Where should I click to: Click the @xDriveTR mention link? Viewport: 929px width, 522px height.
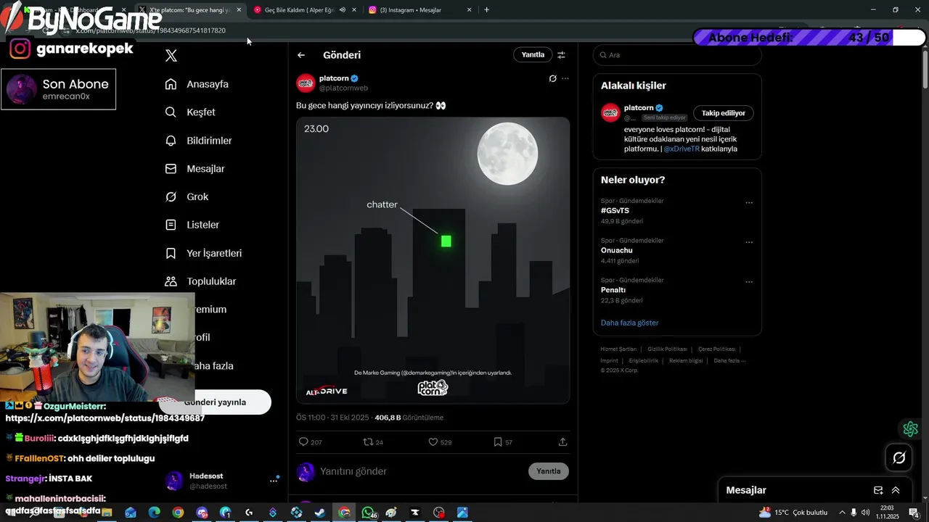pyautogui.click(x=682, y=149)
